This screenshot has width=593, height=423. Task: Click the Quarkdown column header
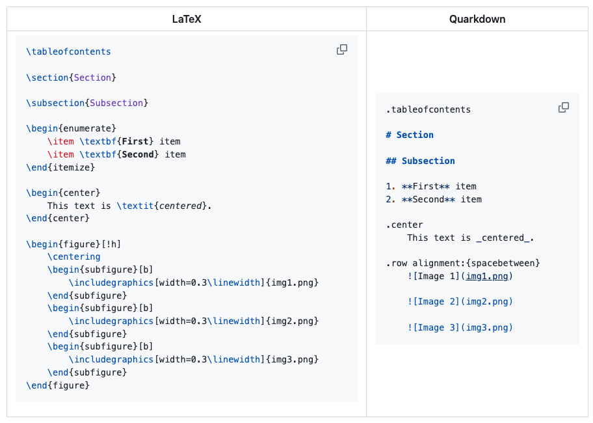pos(477,19)
